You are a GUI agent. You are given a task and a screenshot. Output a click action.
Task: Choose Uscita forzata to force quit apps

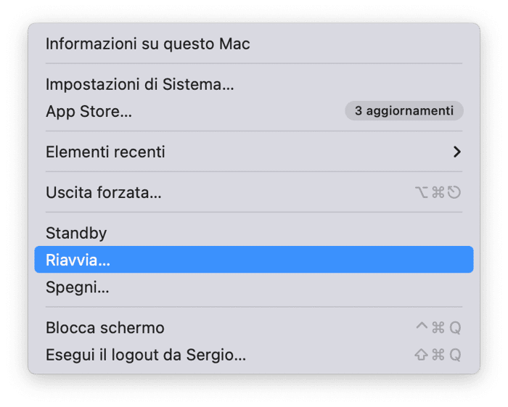[254, 192]
